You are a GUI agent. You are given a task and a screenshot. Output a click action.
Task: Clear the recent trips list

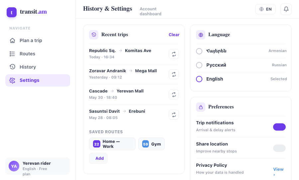click(x=174, y=34)
